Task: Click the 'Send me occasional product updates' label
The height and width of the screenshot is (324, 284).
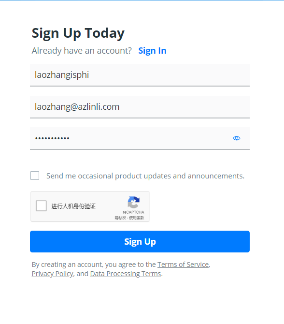Action: (145, 176)
